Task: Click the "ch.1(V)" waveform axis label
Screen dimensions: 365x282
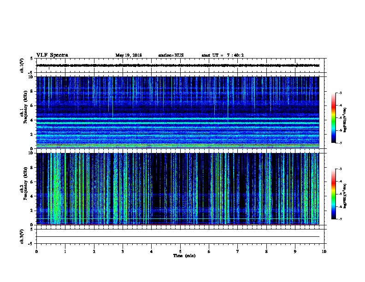Action: click(x=22, y=65)
